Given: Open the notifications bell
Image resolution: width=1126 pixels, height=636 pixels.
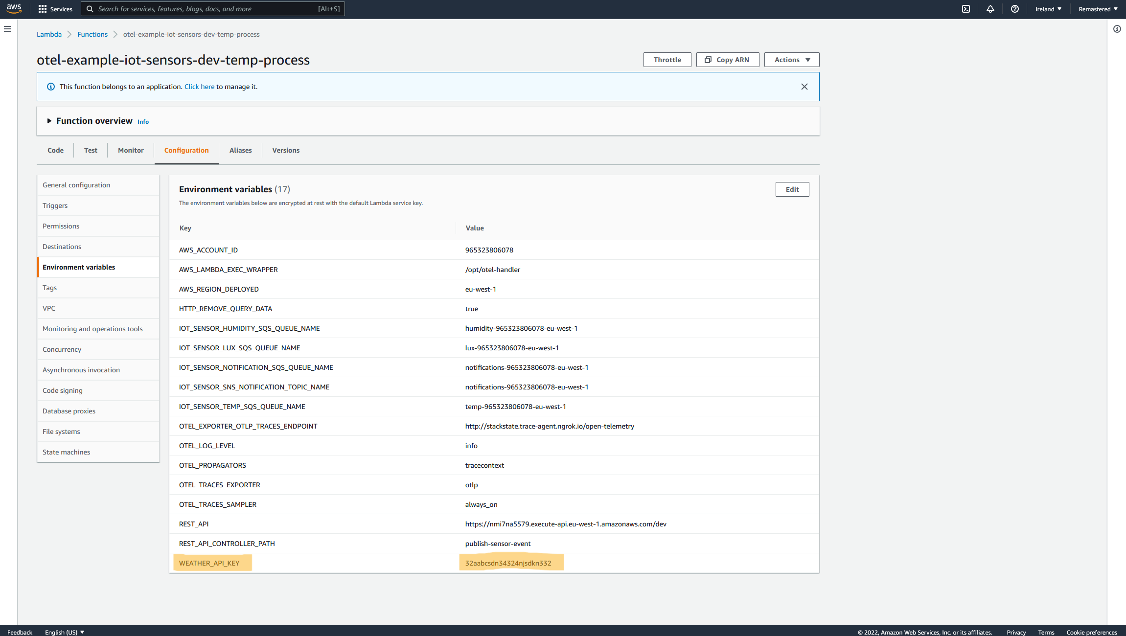Looking at the screenshot, I should (990, 9).
